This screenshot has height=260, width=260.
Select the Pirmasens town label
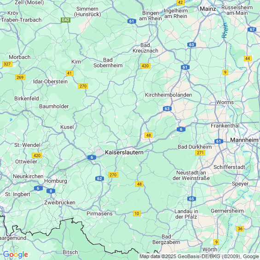click(x=99, y=214)
